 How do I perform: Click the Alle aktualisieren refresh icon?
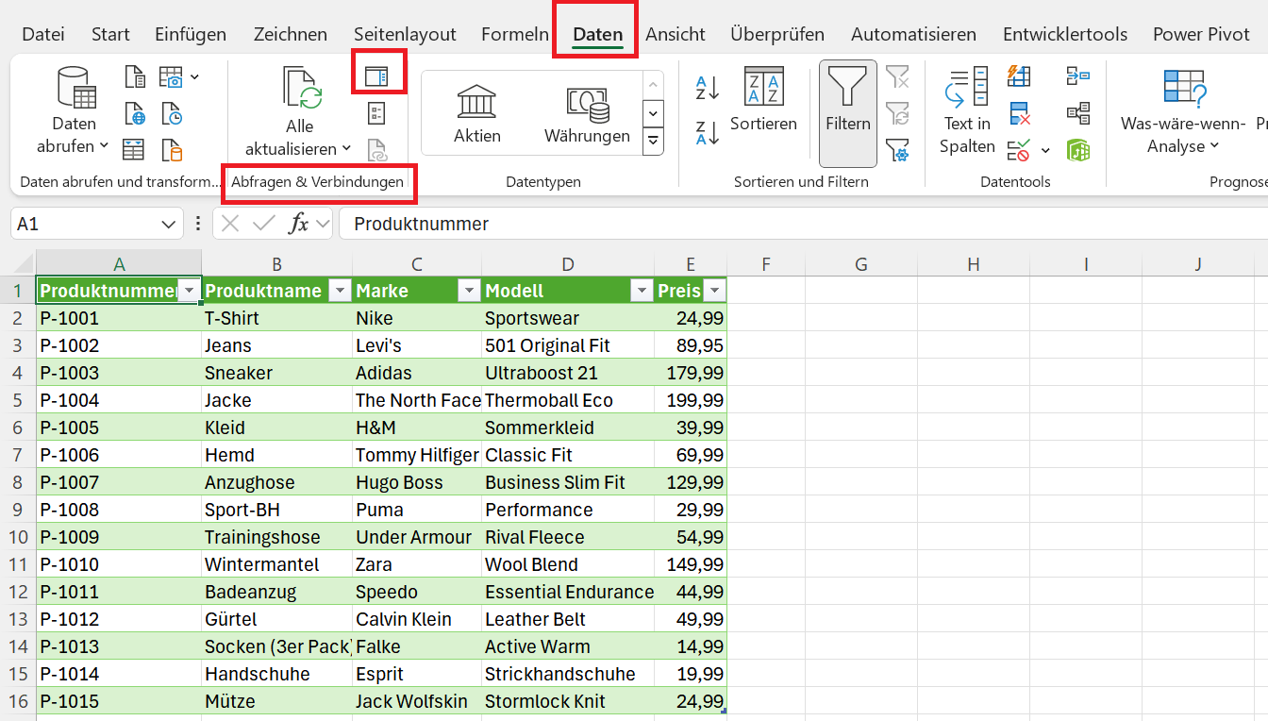(303, 89)
